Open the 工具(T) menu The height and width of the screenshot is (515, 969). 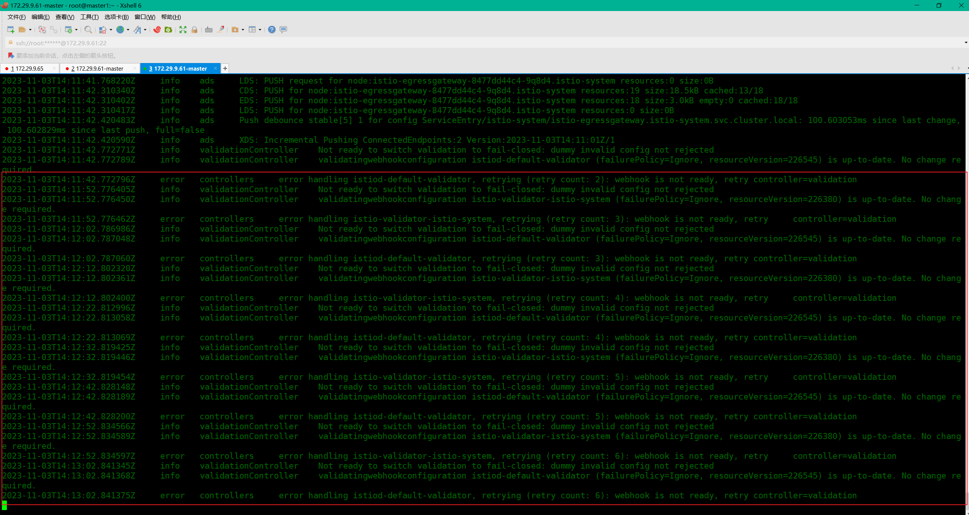pyautogui.click(x=89, y=17)
